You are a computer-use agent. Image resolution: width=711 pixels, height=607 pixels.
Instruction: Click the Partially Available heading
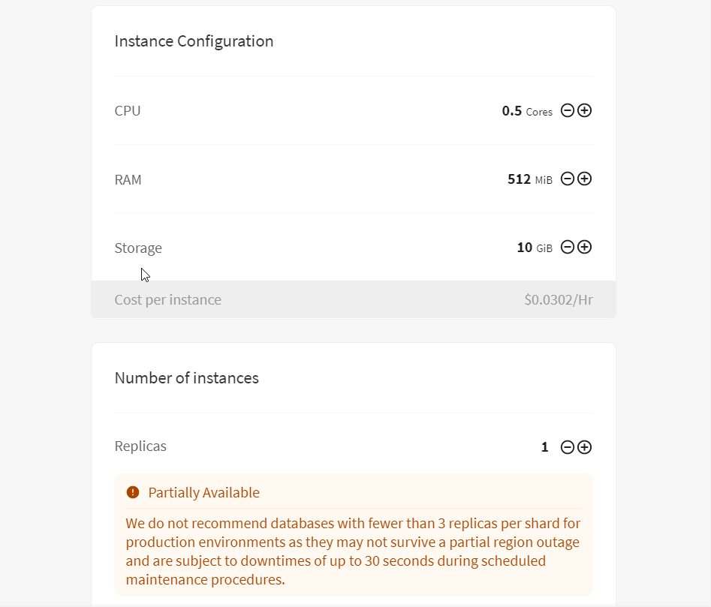coord(204,492)
